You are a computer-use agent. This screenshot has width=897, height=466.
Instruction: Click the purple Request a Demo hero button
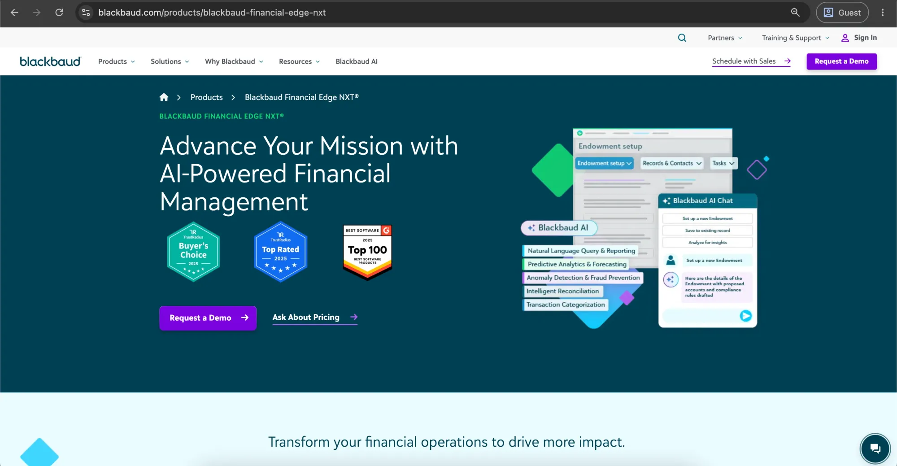pos(208,318)
